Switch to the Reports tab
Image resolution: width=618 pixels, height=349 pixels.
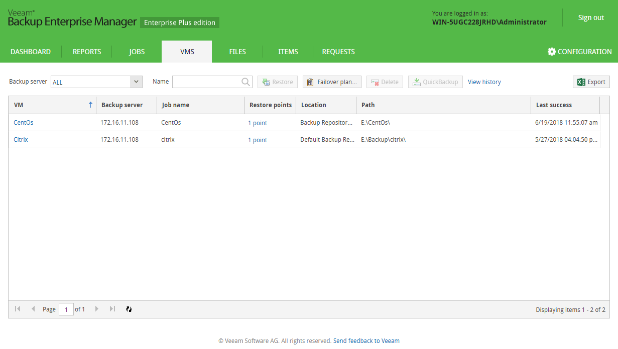(87, 52)
